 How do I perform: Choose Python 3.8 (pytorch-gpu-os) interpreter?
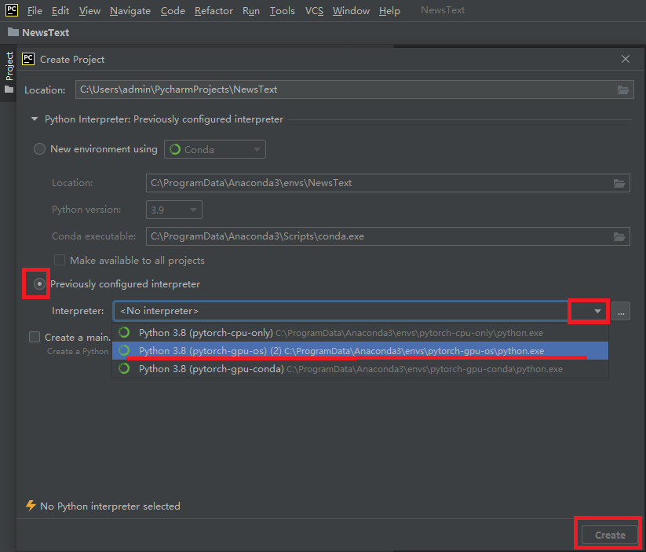click(x=360, y=351)
